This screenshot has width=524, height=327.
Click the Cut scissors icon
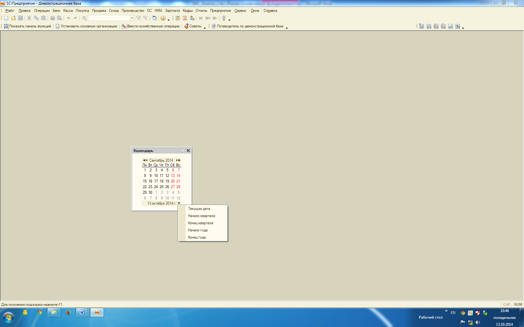click(x=29, y=18)
